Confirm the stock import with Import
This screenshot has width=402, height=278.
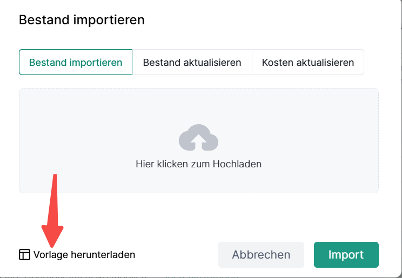[x=346, y=255]
